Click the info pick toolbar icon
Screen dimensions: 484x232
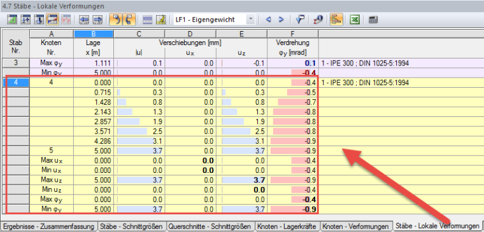point(318,20)
